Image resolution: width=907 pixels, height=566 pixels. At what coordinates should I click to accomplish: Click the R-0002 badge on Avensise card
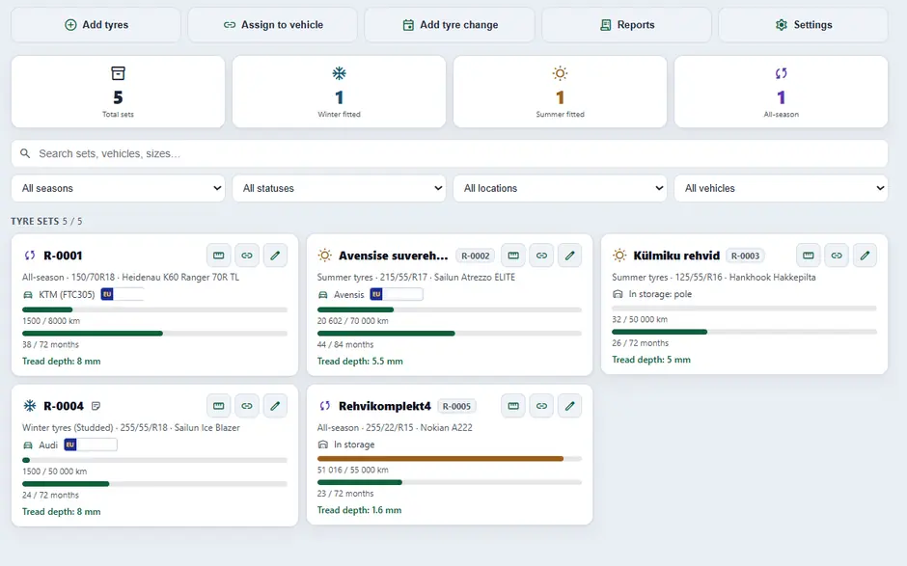(476, 256)
